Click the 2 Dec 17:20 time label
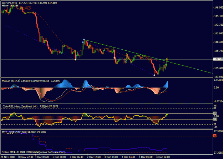The height and width of the screenshot is (159, 223). coord(94,157)
